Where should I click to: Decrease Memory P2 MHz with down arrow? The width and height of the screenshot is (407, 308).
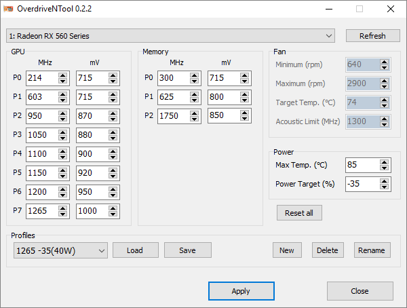(x=194, y=119)
